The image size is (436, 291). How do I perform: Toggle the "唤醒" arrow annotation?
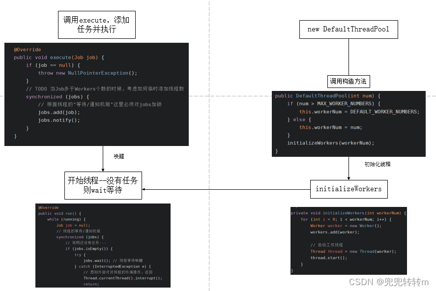118,156
